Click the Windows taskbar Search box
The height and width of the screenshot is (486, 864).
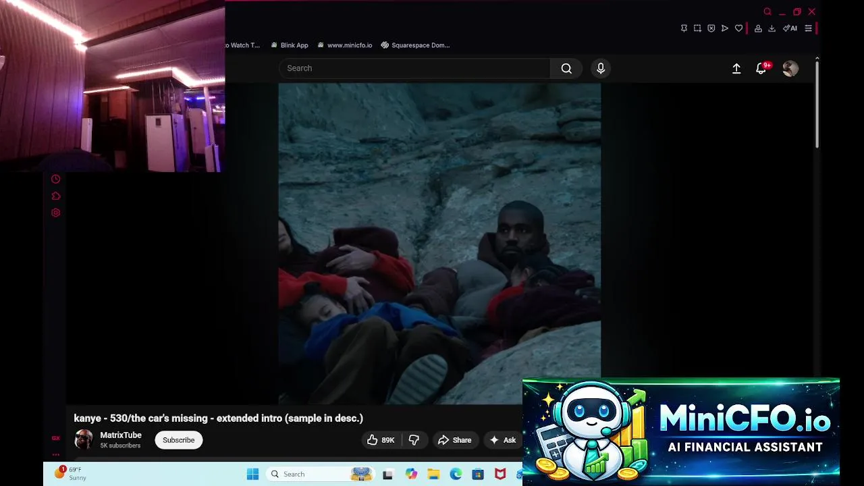click(x=321, y=475)
